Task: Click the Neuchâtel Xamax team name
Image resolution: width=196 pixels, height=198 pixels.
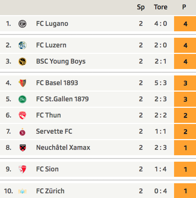Action: (63, 147)
